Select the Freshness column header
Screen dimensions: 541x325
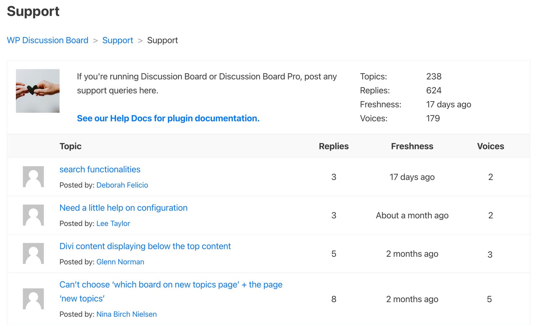[x=412, y=146]
